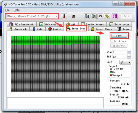Open the File menu
Screen dimensions: 138x113
7,10
